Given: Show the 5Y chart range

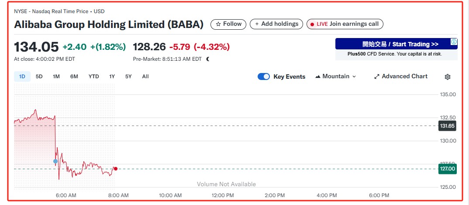Looking at the screenshot, I should 128,76.
